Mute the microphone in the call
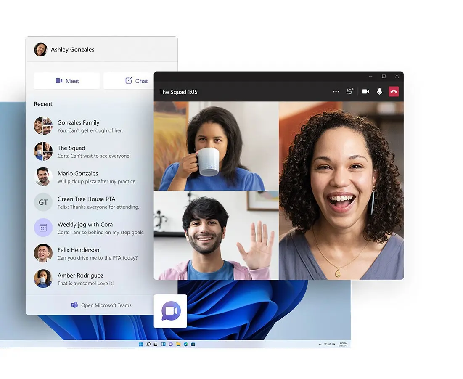 click(x=379, y=92)
